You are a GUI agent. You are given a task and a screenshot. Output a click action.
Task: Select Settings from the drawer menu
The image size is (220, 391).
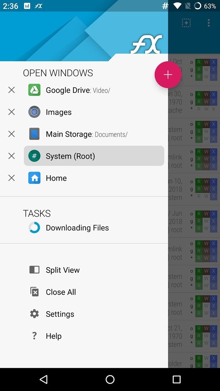pos(60,314)
